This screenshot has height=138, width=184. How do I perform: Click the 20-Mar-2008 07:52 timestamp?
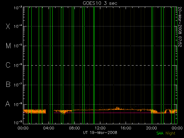pos(180,27)
